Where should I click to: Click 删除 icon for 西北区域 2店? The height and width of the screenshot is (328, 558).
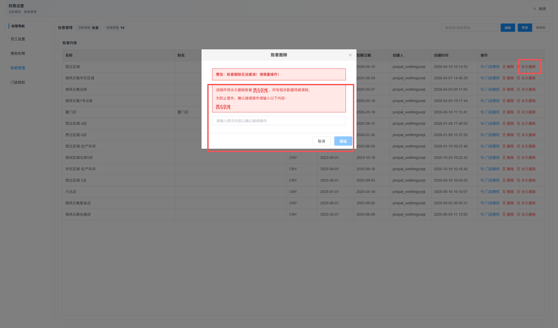pos(504,180)
